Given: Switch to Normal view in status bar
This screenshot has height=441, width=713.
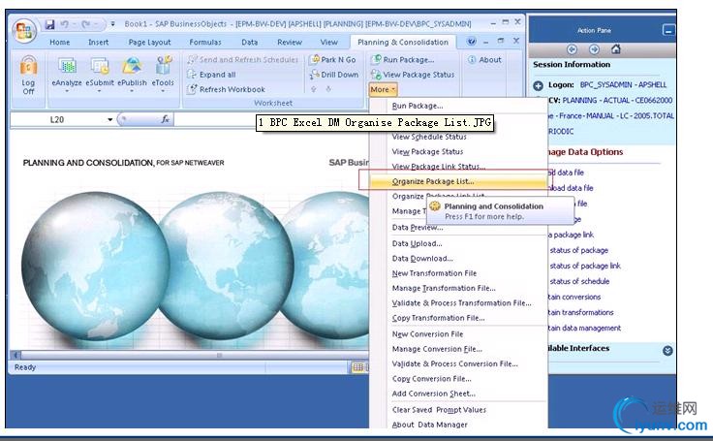Looking at the screenshot, I should point(358,367).
